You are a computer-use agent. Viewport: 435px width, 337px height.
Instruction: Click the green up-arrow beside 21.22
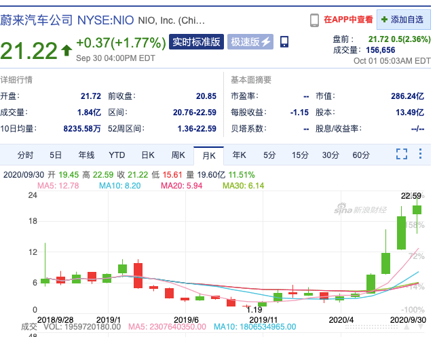coord(67,50)
